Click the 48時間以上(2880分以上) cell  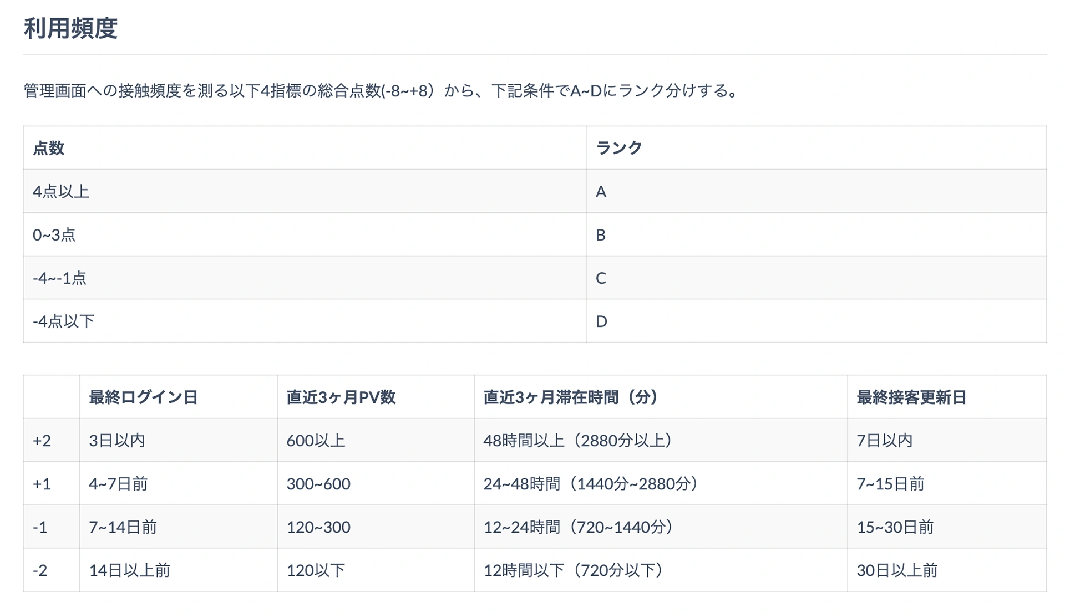(x=661, y=440)
